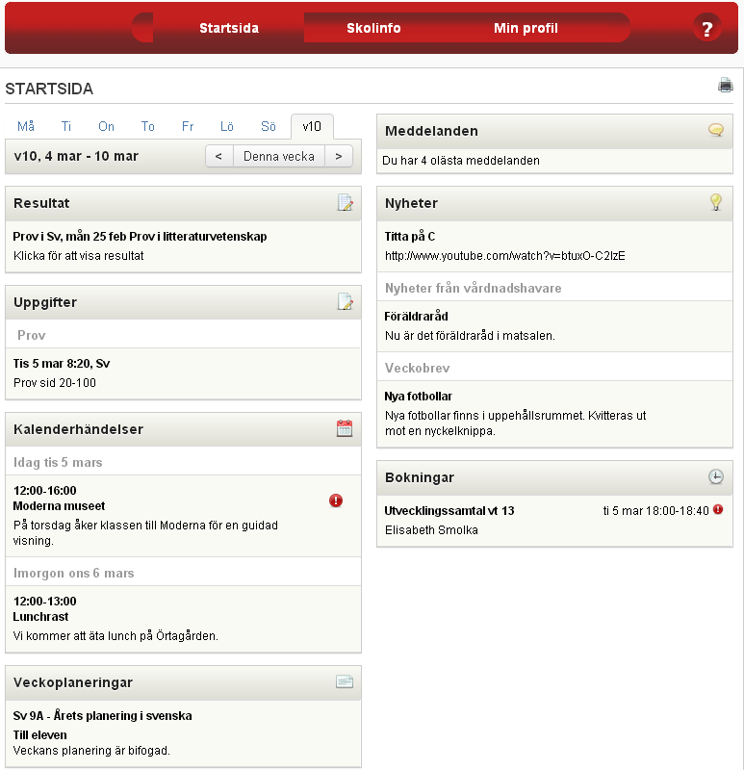The image size is (744, 770).
Task: Click the red alert icon beside Moderna museet
Action: (x=336, y=500)
